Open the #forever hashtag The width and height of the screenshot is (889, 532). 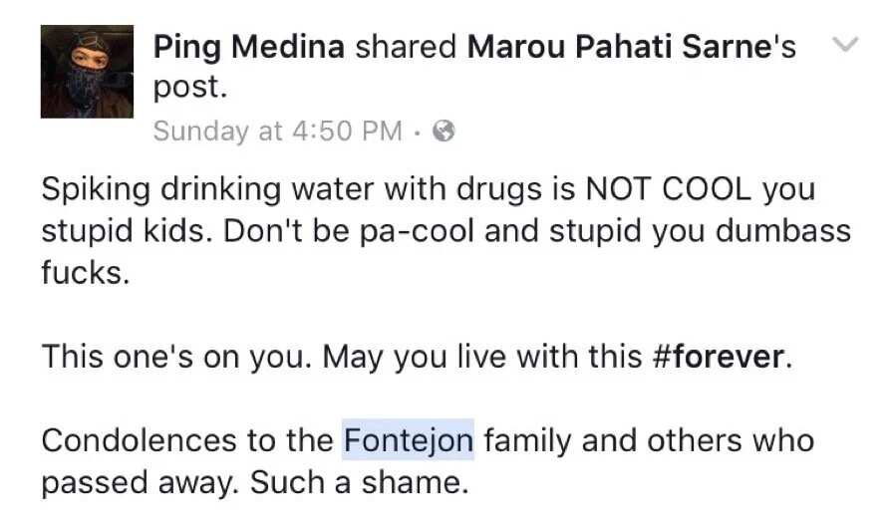[719, 357]
